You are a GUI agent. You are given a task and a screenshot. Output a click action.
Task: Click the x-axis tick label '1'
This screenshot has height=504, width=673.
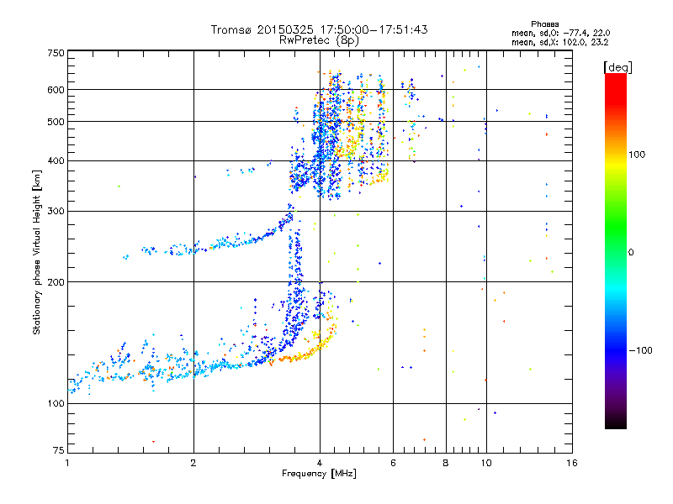pyautogui.click(x=67, y=463)
